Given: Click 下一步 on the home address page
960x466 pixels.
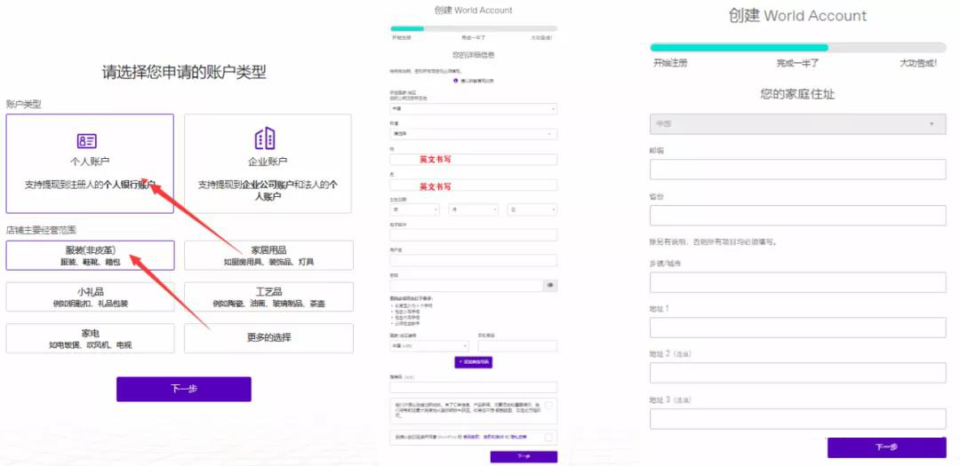Looking at the screenshot, I should tap(886, 447).
